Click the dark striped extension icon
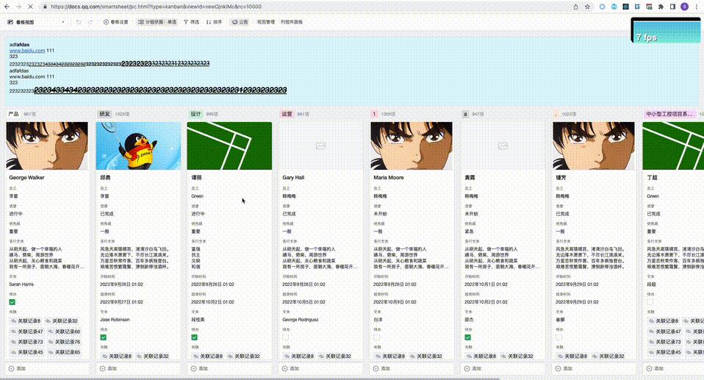This screenshot has height=380, width=704. tap(625, 7)
